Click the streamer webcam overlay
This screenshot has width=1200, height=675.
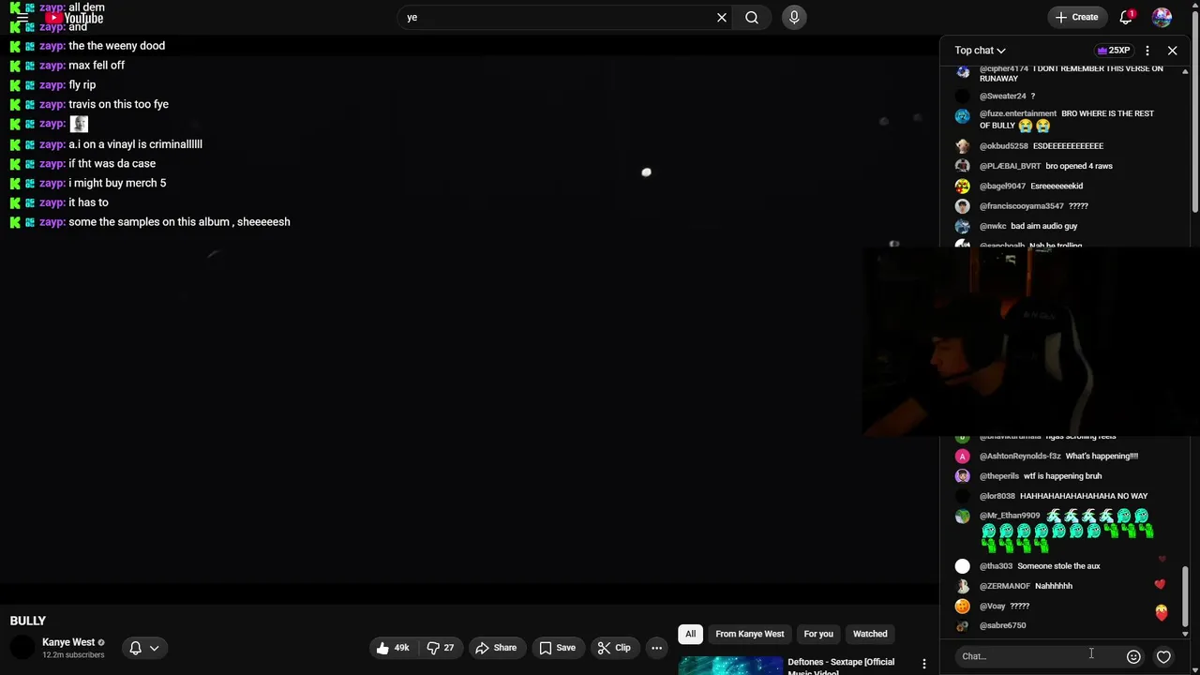point(1031,342)
